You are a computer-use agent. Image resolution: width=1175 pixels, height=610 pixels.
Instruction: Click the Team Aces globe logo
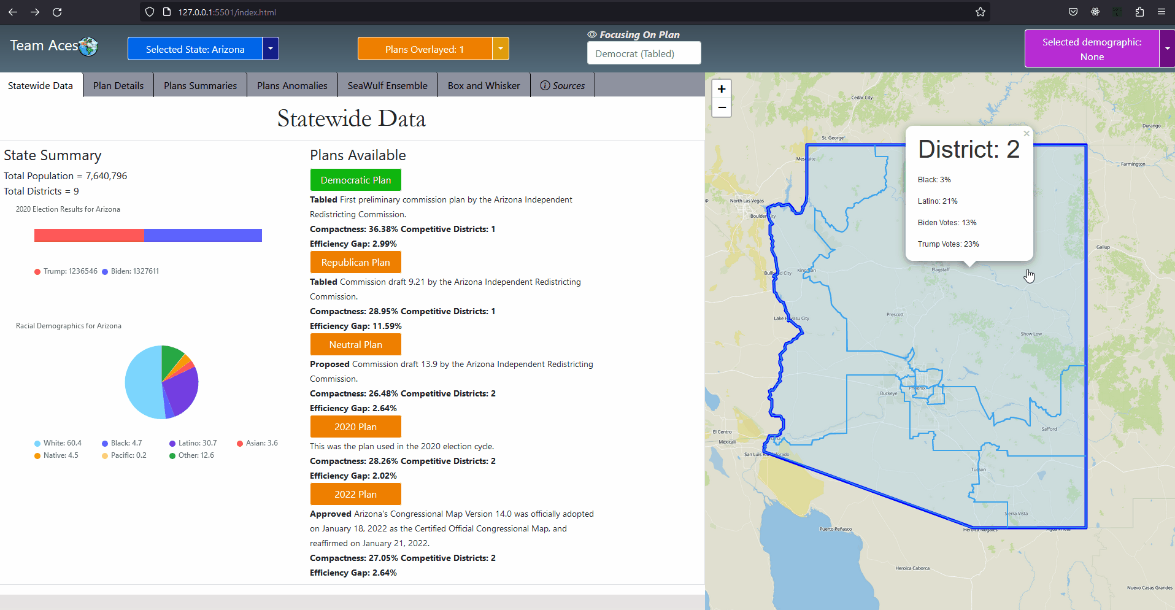88,46
